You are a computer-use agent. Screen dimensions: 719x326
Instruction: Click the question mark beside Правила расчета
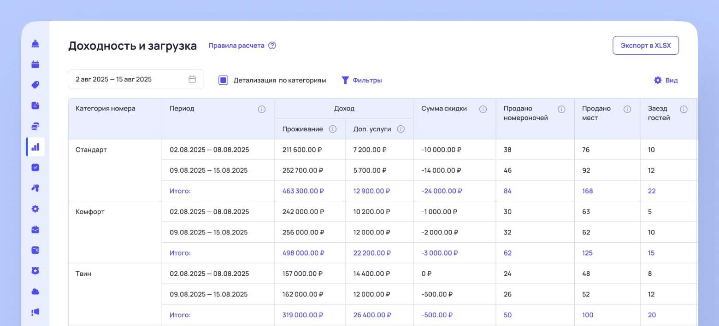(272, 46)
